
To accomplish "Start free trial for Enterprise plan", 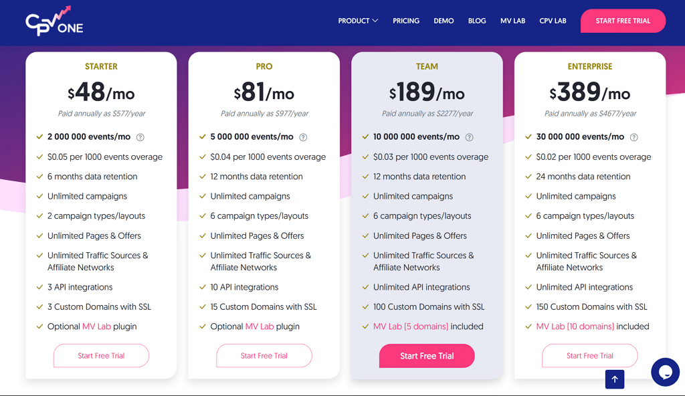I will click(x=590, y=356).
